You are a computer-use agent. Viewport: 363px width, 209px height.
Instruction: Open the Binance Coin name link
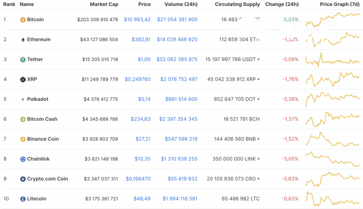(x=43, y=139)
